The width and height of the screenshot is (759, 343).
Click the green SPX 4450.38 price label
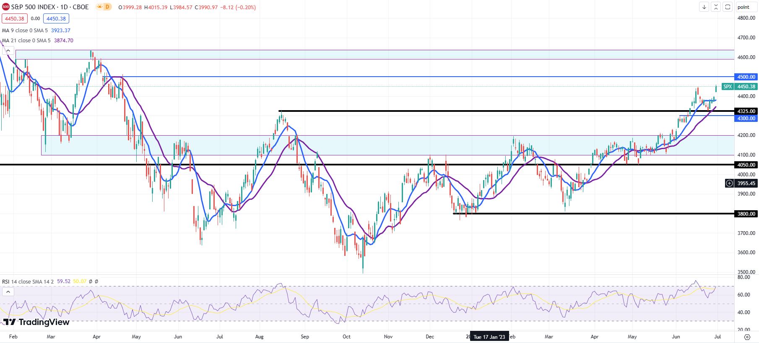coord(739,87)
